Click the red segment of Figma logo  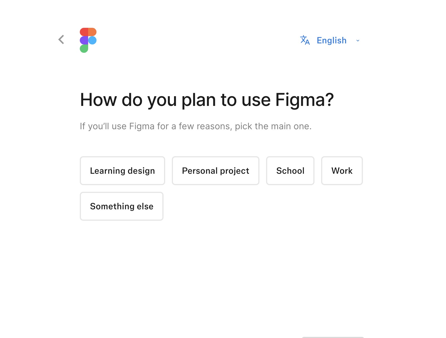[x=84, y=32]
